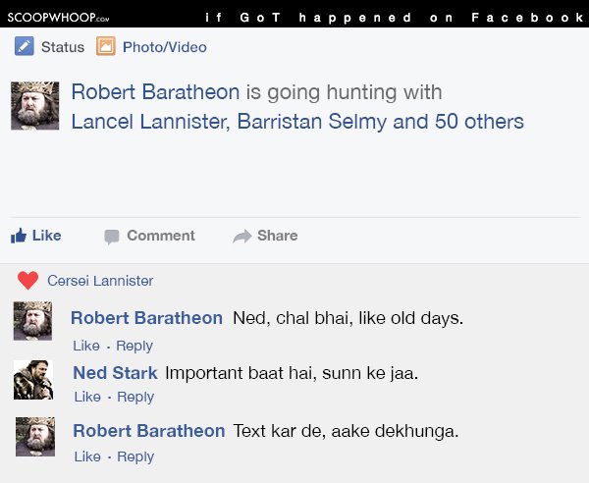Open the ScoopWhoop logo in the header
Image resolution: width=589 pixels, height=483 pixels.
tap(58, 18)
